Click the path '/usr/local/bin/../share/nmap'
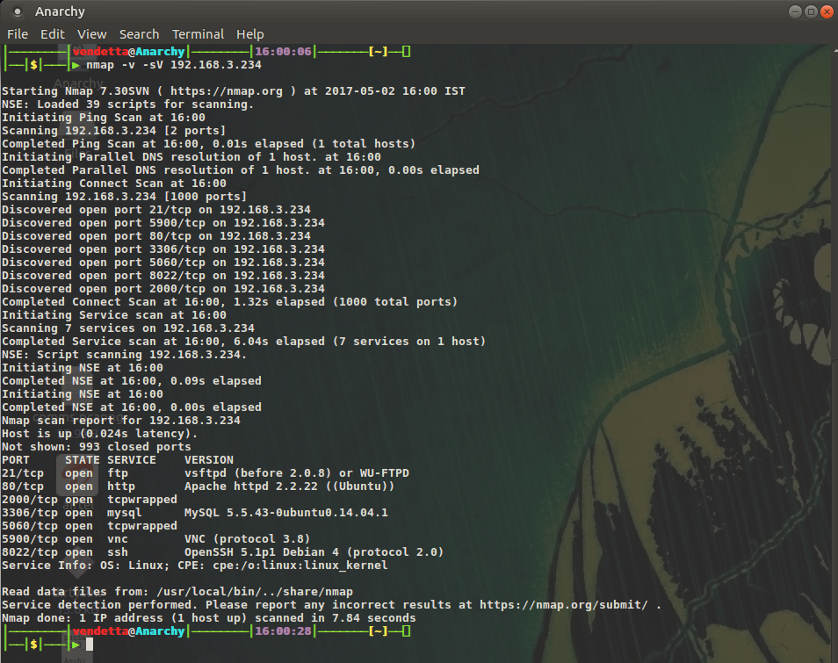This screenshot has width=838, height=663. click(x=255, y=592)
